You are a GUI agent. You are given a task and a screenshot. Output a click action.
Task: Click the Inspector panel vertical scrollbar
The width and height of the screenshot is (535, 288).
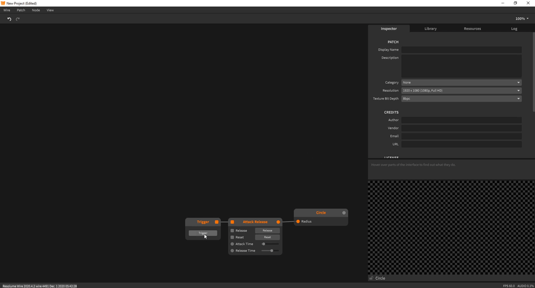tap(534, 72)
